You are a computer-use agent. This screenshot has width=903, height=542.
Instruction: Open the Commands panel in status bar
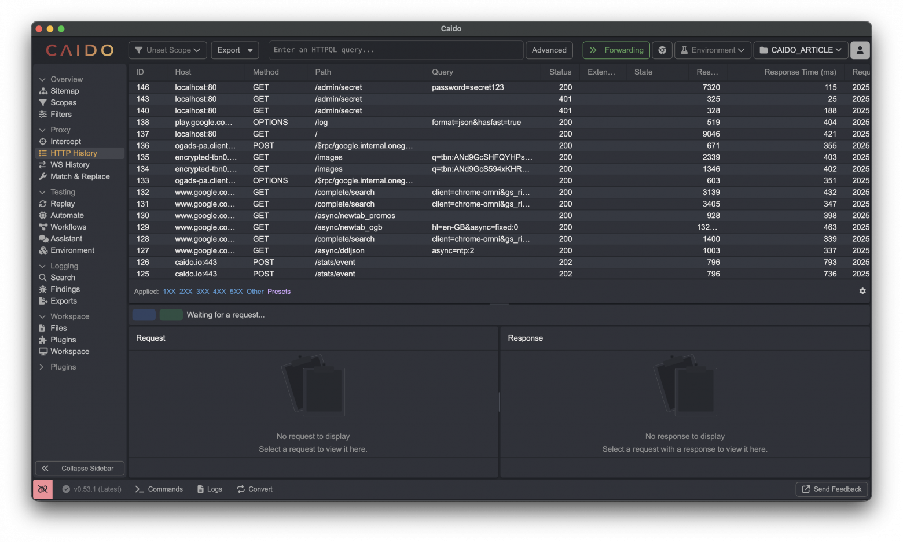click(x=159, y=489)
